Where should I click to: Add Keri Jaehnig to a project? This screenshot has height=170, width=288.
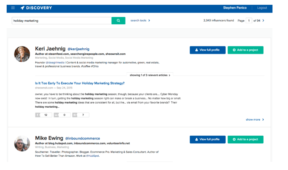pyautogui.click(x=246, y=50)
